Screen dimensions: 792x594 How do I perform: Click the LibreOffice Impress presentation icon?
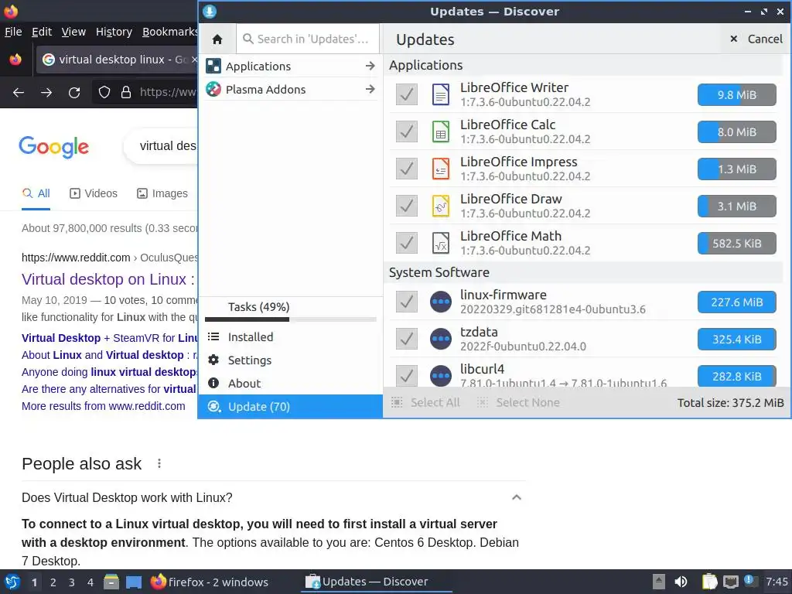click(440, 169)
